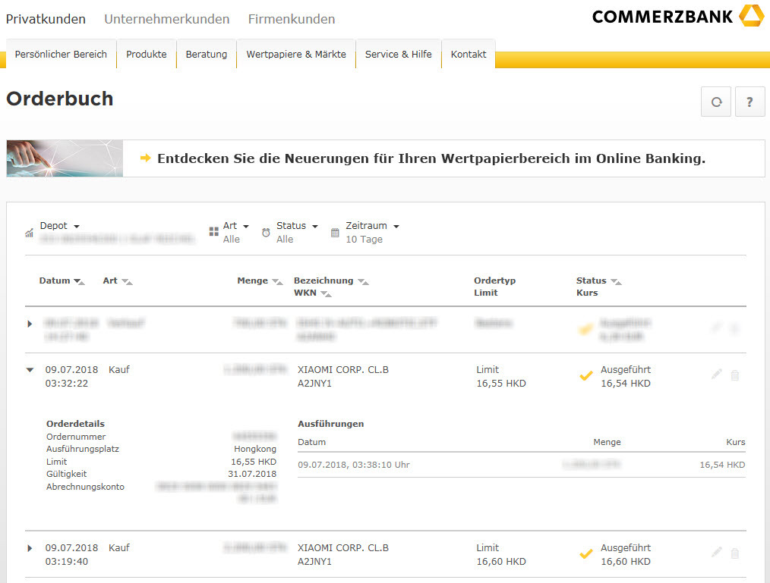Click the grid icon beside Art filter

click(x=213, y=231)
